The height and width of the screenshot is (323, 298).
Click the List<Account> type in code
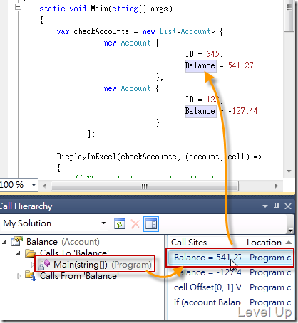coord(187,31)
